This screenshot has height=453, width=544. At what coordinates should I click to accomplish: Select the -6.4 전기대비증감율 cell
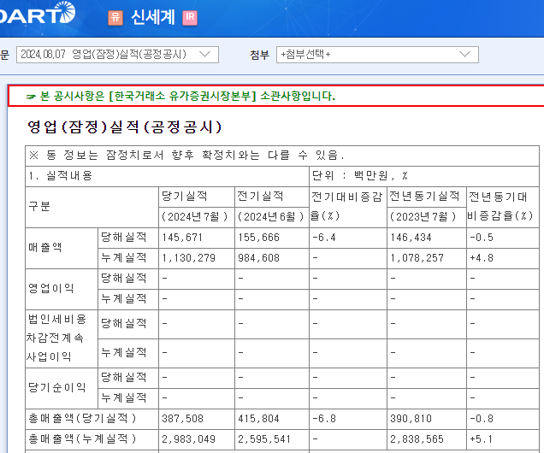click(x=348, y=238)
